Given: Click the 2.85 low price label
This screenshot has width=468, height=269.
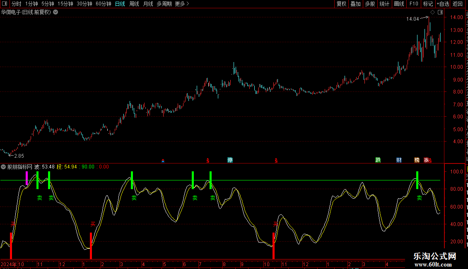Looking at the screenshot, I should tap(19, 156).
